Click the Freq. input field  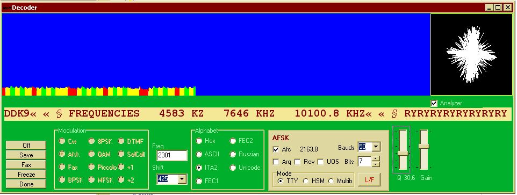(x=172, y=155)
